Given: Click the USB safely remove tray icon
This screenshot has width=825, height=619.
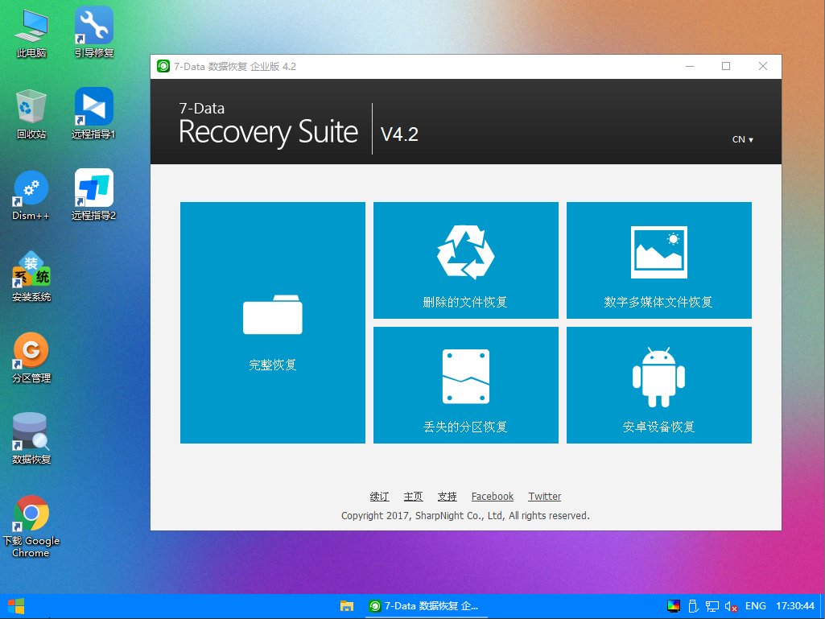Looking at the screenshot, I should click(694, 606).
